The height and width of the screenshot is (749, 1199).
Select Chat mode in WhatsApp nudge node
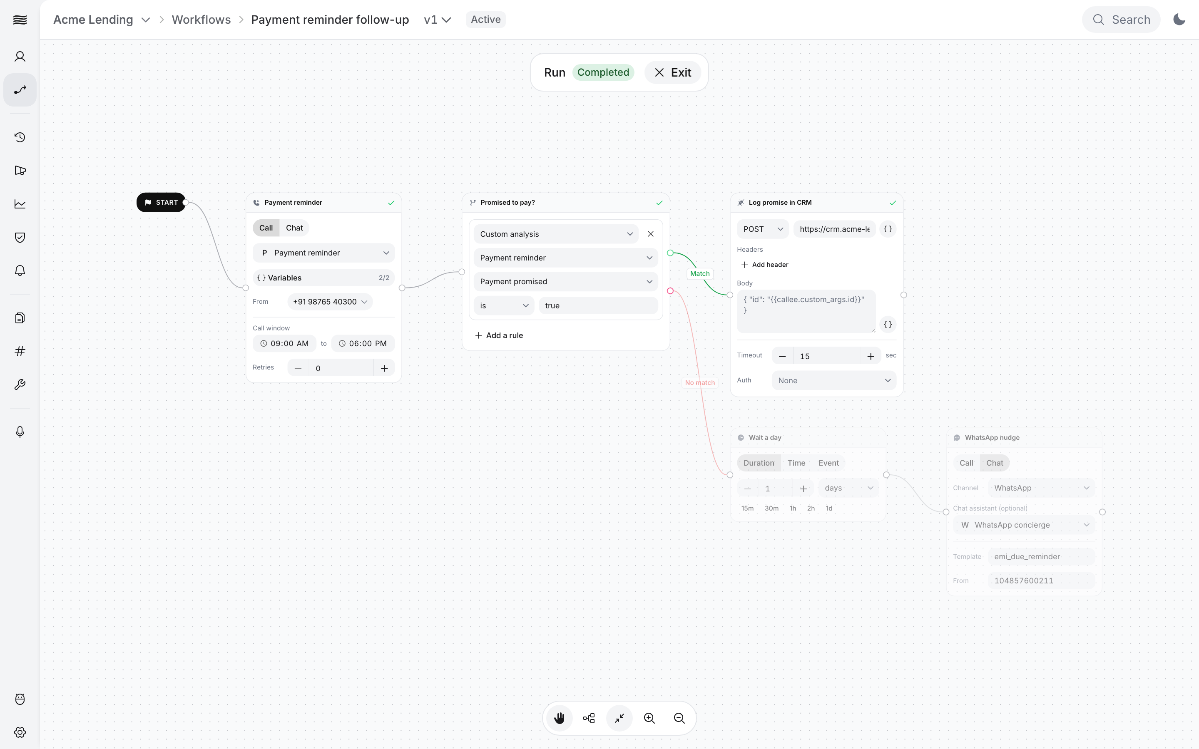(994, 463)
